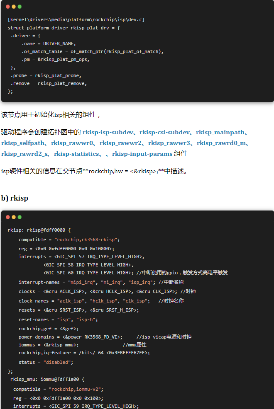Go to the rkisp-input-params link
The width and height of the screenshot is (274, 409).
(142, 154)
